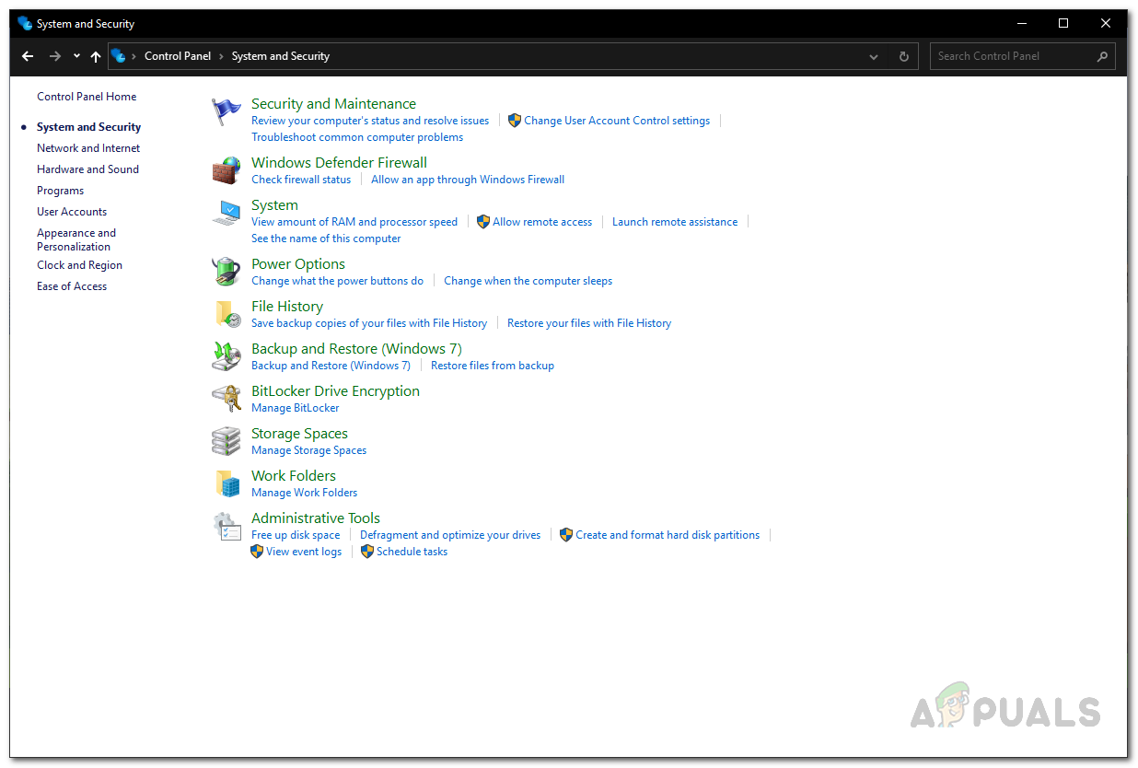Screen dimensions: 1138x768
Task: Click the forward navigation arrow
Action: click(55, 56)
